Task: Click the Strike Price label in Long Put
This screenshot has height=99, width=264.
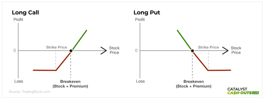Action: (208, 47)
